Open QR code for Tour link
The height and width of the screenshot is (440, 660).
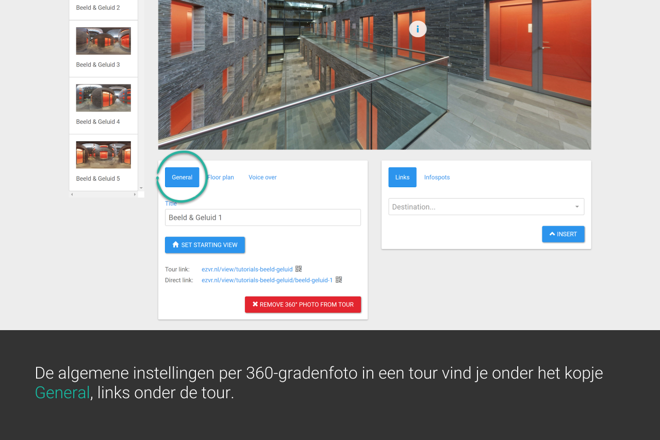tap(299, 269)
